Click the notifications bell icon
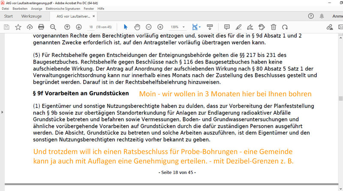Viewport: 343px width, 191px height. click(x=322, y=16)
